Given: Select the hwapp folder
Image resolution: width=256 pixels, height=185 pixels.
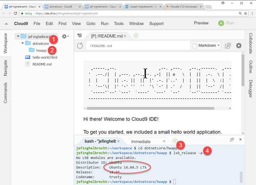Looking at the screenshot, I should tap(41, 51).
